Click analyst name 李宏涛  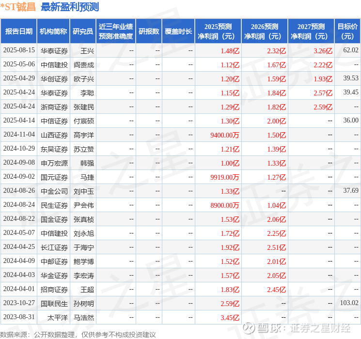tap(83, 276)
